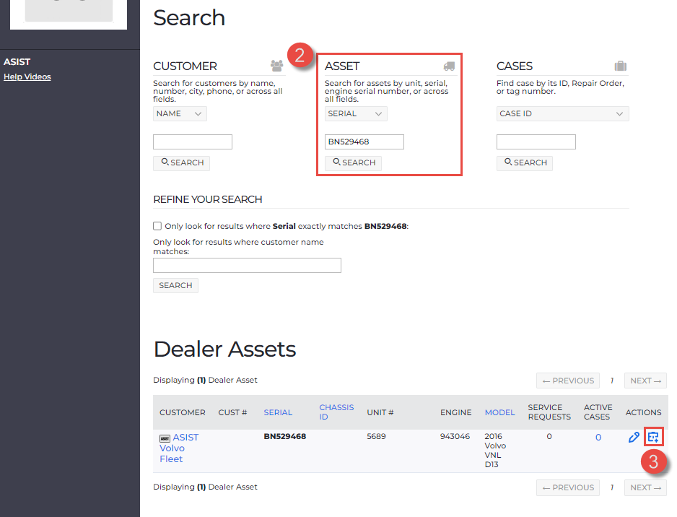This screenshot has width=677, height=517.
Task: Click SEARCH button under Refine Your Search
Action: pyautogui.click(x=175, y=285)
